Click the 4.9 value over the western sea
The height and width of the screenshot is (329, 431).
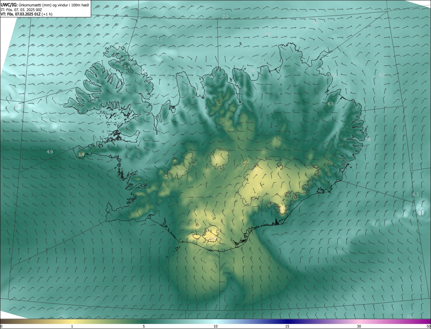tap(49, 152)
